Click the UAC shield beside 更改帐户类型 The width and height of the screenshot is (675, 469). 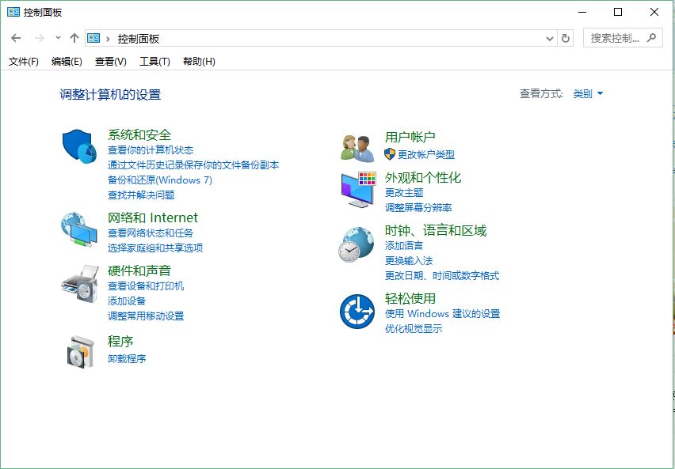tap(390, 154)
